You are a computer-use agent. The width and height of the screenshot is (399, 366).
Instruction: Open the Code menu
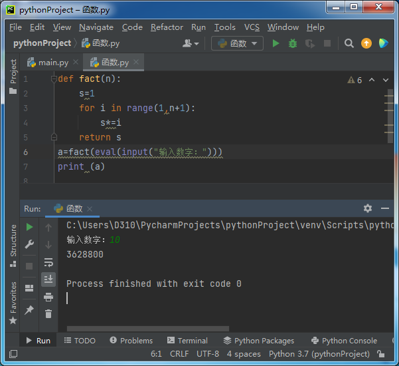132,27
